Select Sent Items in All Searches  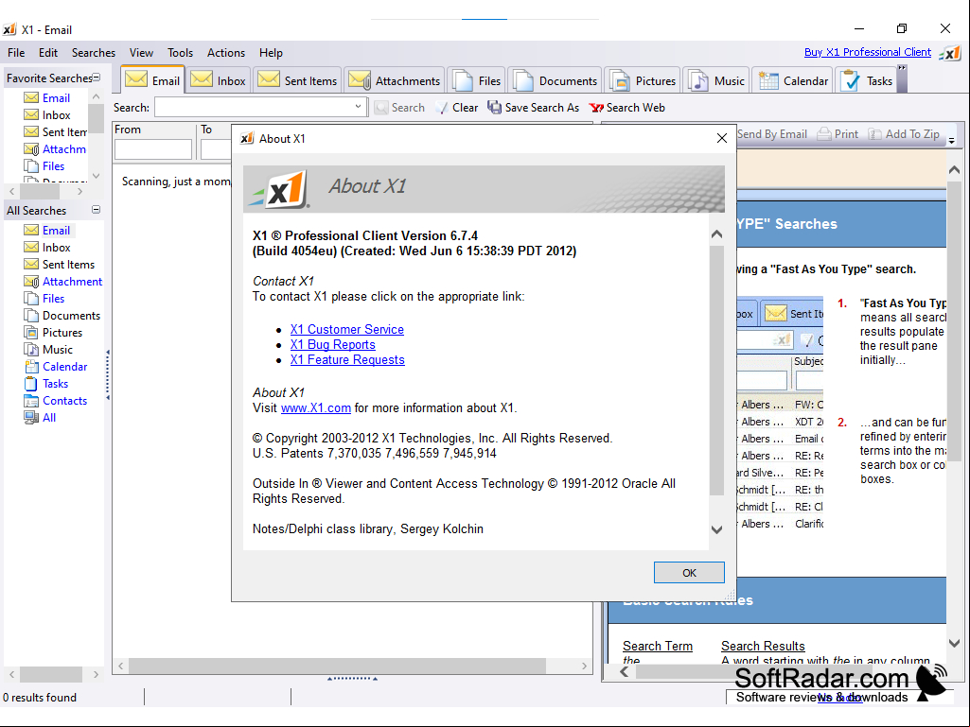[68, 265]
